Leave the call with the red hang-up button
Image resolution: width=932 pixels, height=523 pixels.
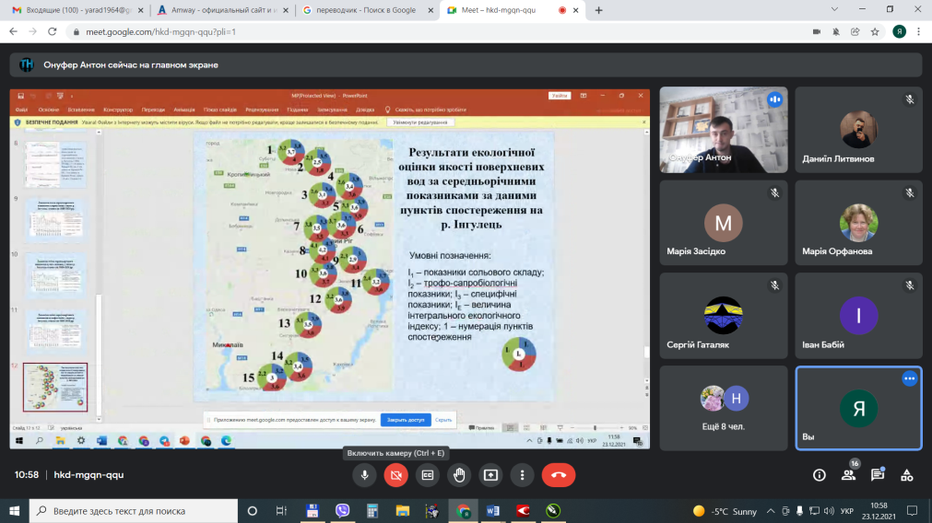pos(558,475)
